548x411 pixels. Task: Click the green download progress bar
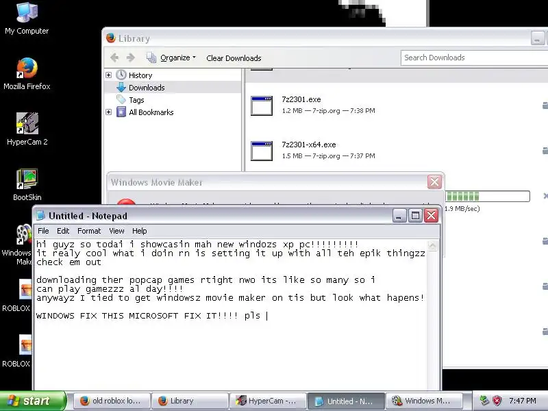(488, 196)
